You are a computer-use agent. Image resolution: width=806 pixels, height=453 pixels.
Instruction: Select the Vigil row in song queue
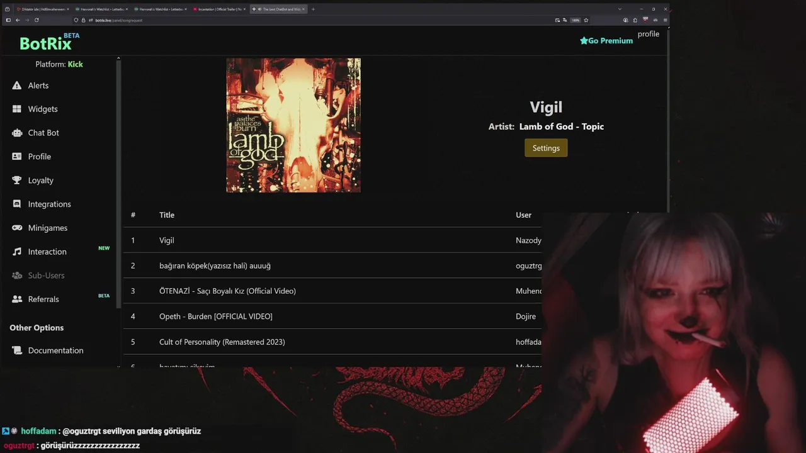tap(332, 240)
